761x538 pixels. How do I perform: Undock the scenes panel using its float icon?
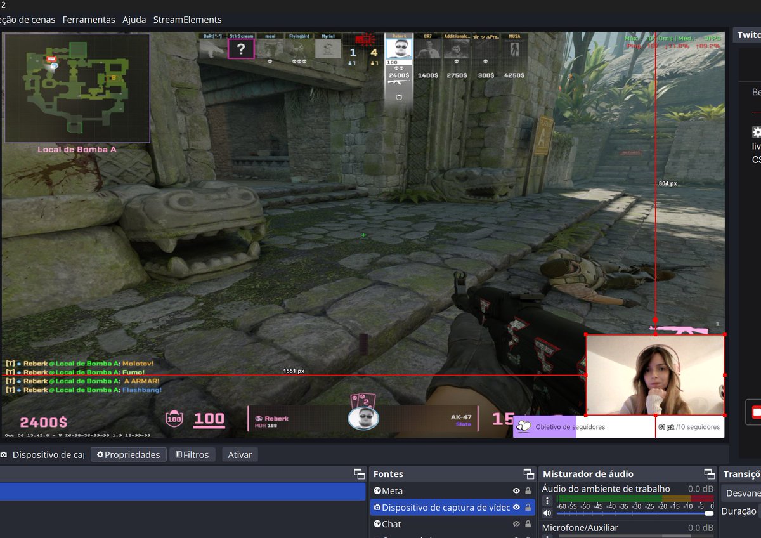(x=360, y=474)
